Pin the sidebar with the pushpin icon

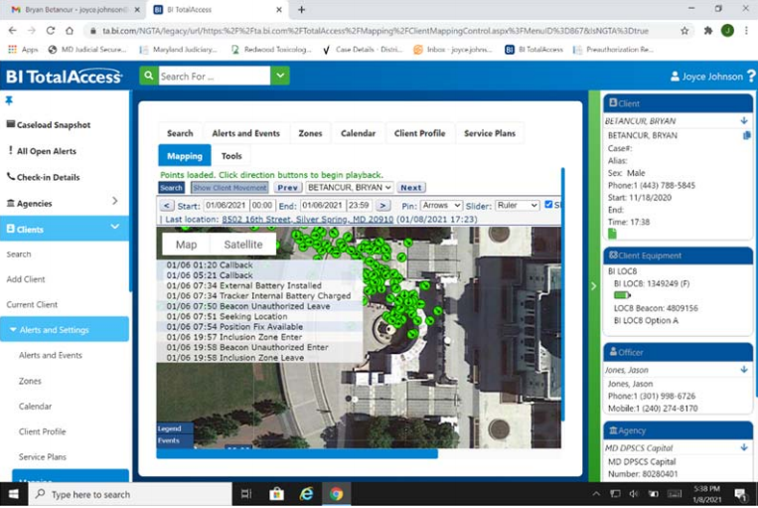pyautogui.click(x=9, y=100)
